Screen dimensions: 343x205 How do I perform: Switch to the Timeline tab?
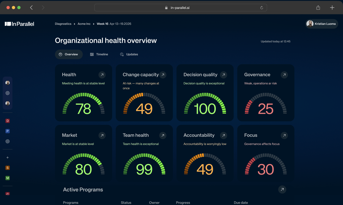(99, 54)
